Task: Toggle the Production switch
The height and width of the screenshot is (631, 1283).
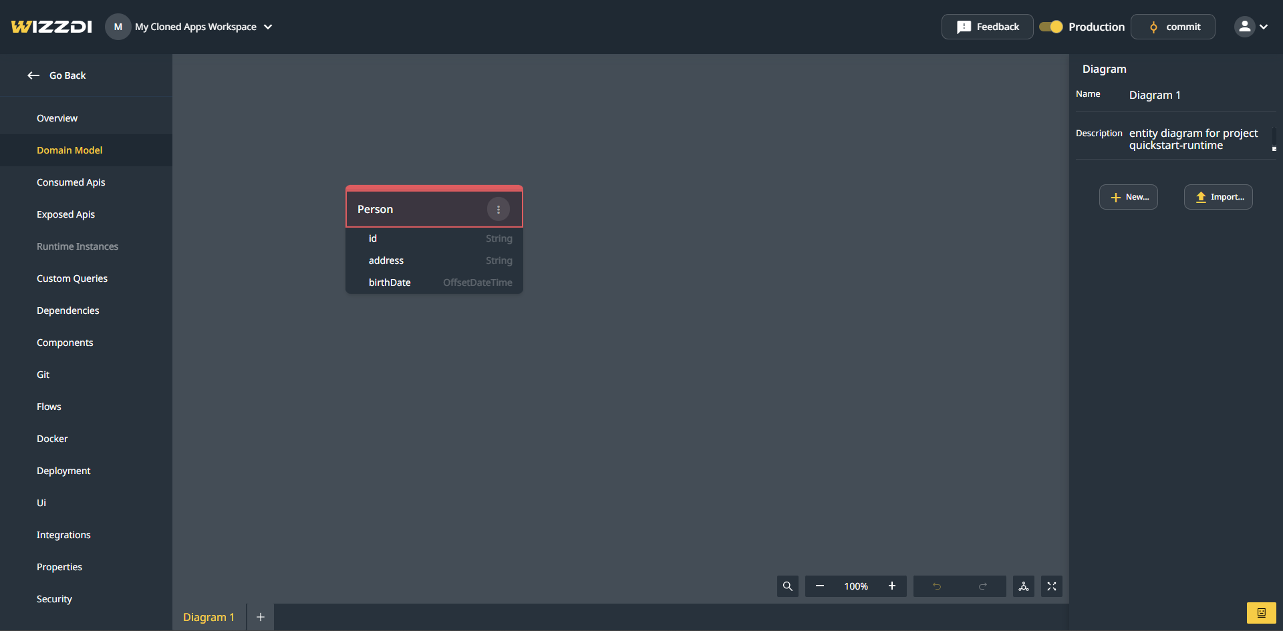Action: pyautogui.click(x=1051, y=27)
